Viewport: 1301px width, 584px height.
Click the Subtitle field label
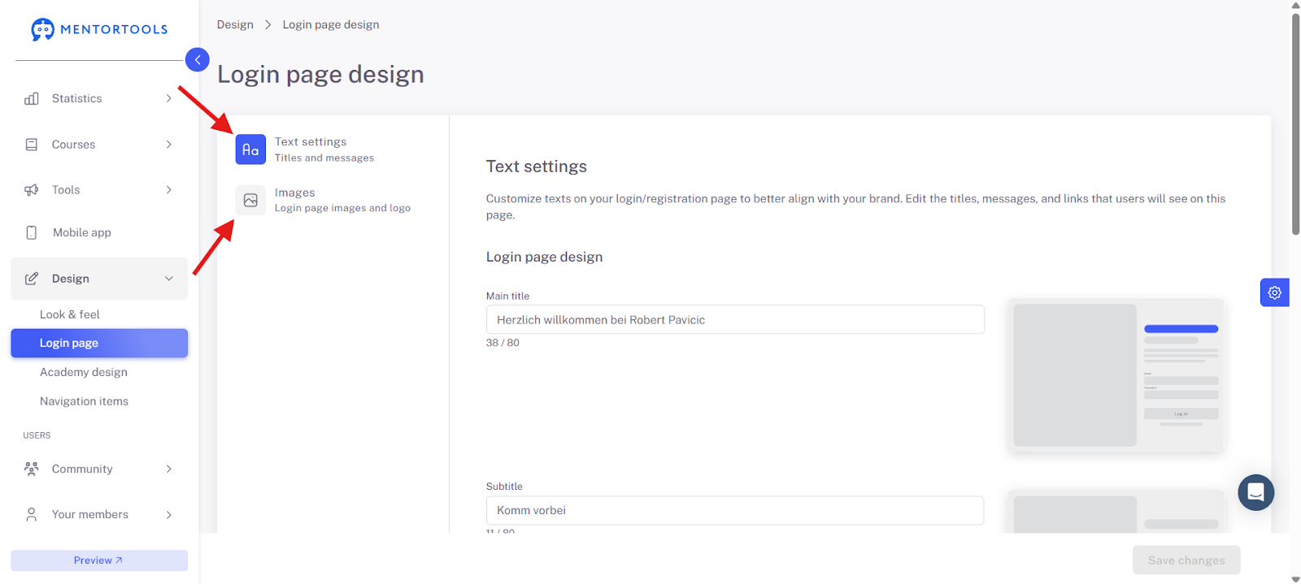[x=504, y=487]
